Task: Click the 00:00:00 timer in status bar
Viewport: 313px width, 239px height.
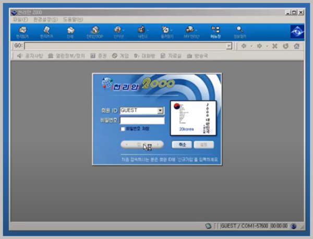Action: click(x=279, y=226)
